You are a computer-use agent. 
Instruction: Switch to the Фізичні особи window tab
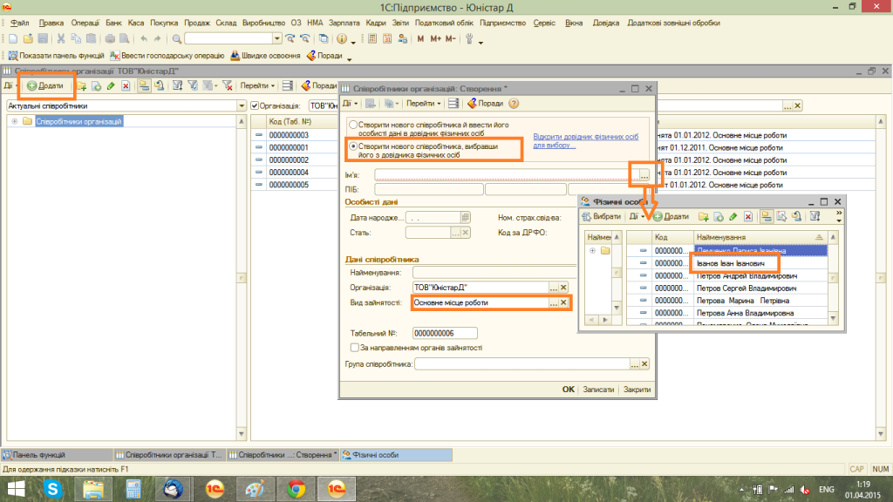coord(397,455)
